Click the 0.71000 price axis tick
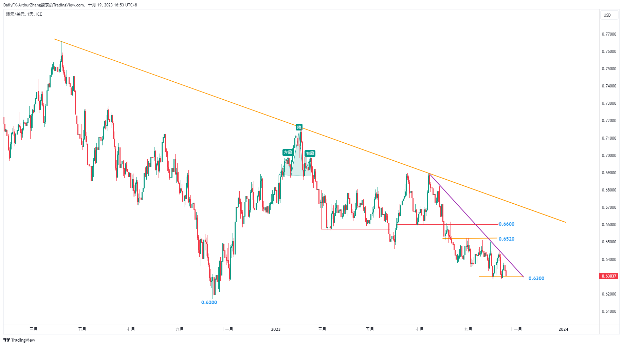The image size is (623, 346). point(609,138)
